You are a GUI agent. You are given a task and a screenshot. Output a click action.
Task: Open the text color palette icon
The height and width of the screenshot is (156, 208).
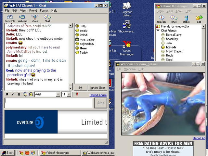pos(25,94)
